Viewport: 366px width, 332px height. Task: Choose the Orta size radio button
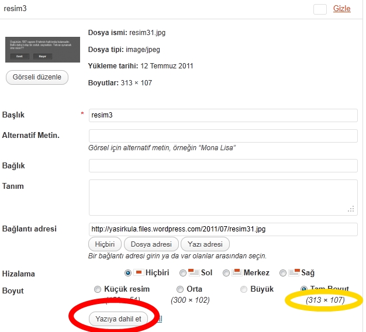[179, 289]
